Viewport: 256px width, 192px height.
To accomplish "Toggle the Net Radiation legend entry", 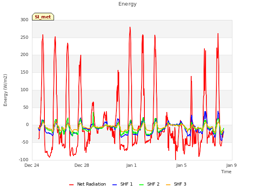I will [88, 184].
